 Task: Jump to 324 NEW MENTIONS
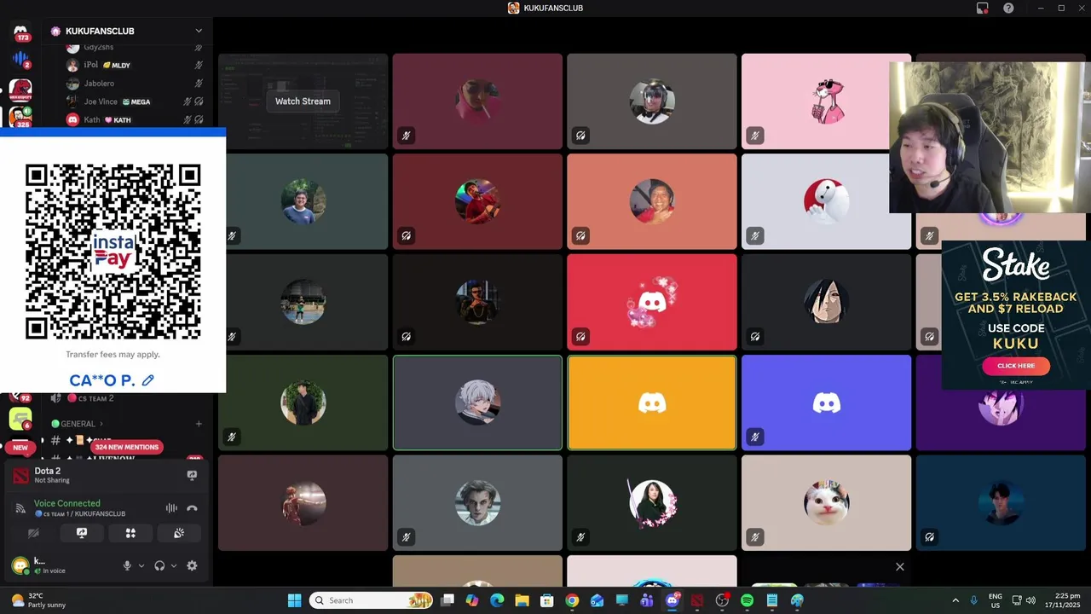pos(127,447)
